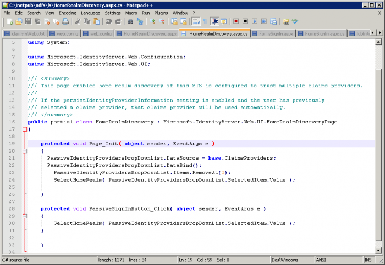Collapse the class block at line 17
Viewport: 385px width, 265px height.
(x=24, y=129)
